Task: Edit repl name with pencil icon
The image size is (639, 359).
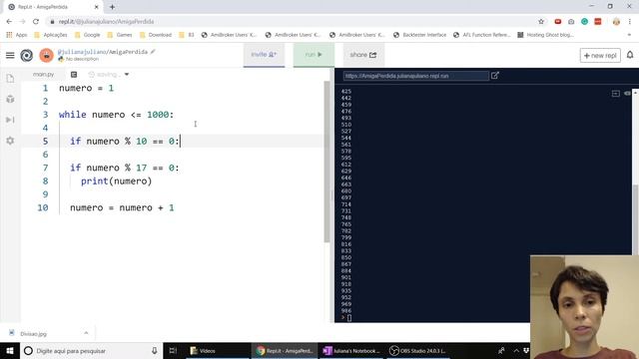Action: tap(153, 52)
